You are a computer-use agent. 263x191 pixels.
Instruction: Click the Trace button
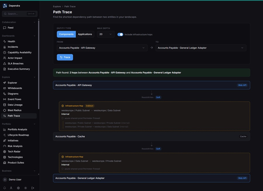pos(65,57)
